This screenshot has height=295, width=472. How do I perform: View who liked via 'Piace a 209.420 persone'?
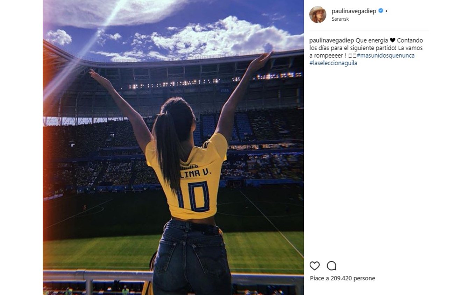(342, 278)
